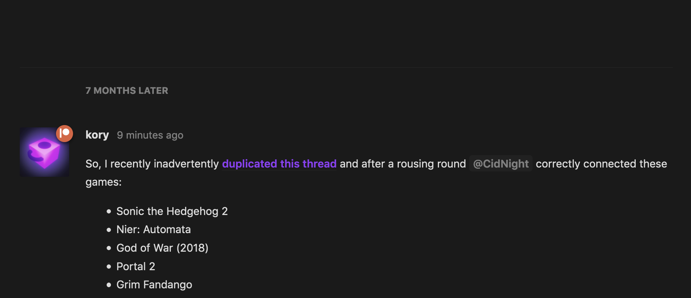Click the "correctly connected these" post text

(x=601, y=164)
